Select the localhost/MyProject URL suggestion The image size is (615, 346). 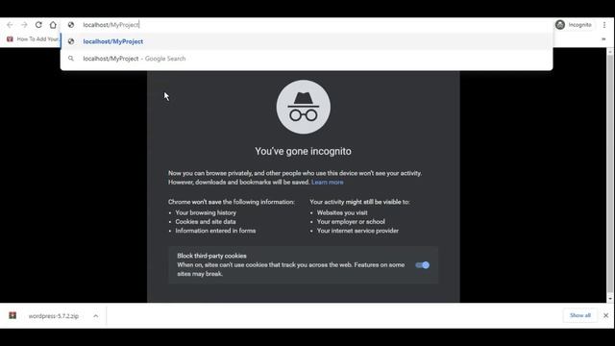point(306,41)
